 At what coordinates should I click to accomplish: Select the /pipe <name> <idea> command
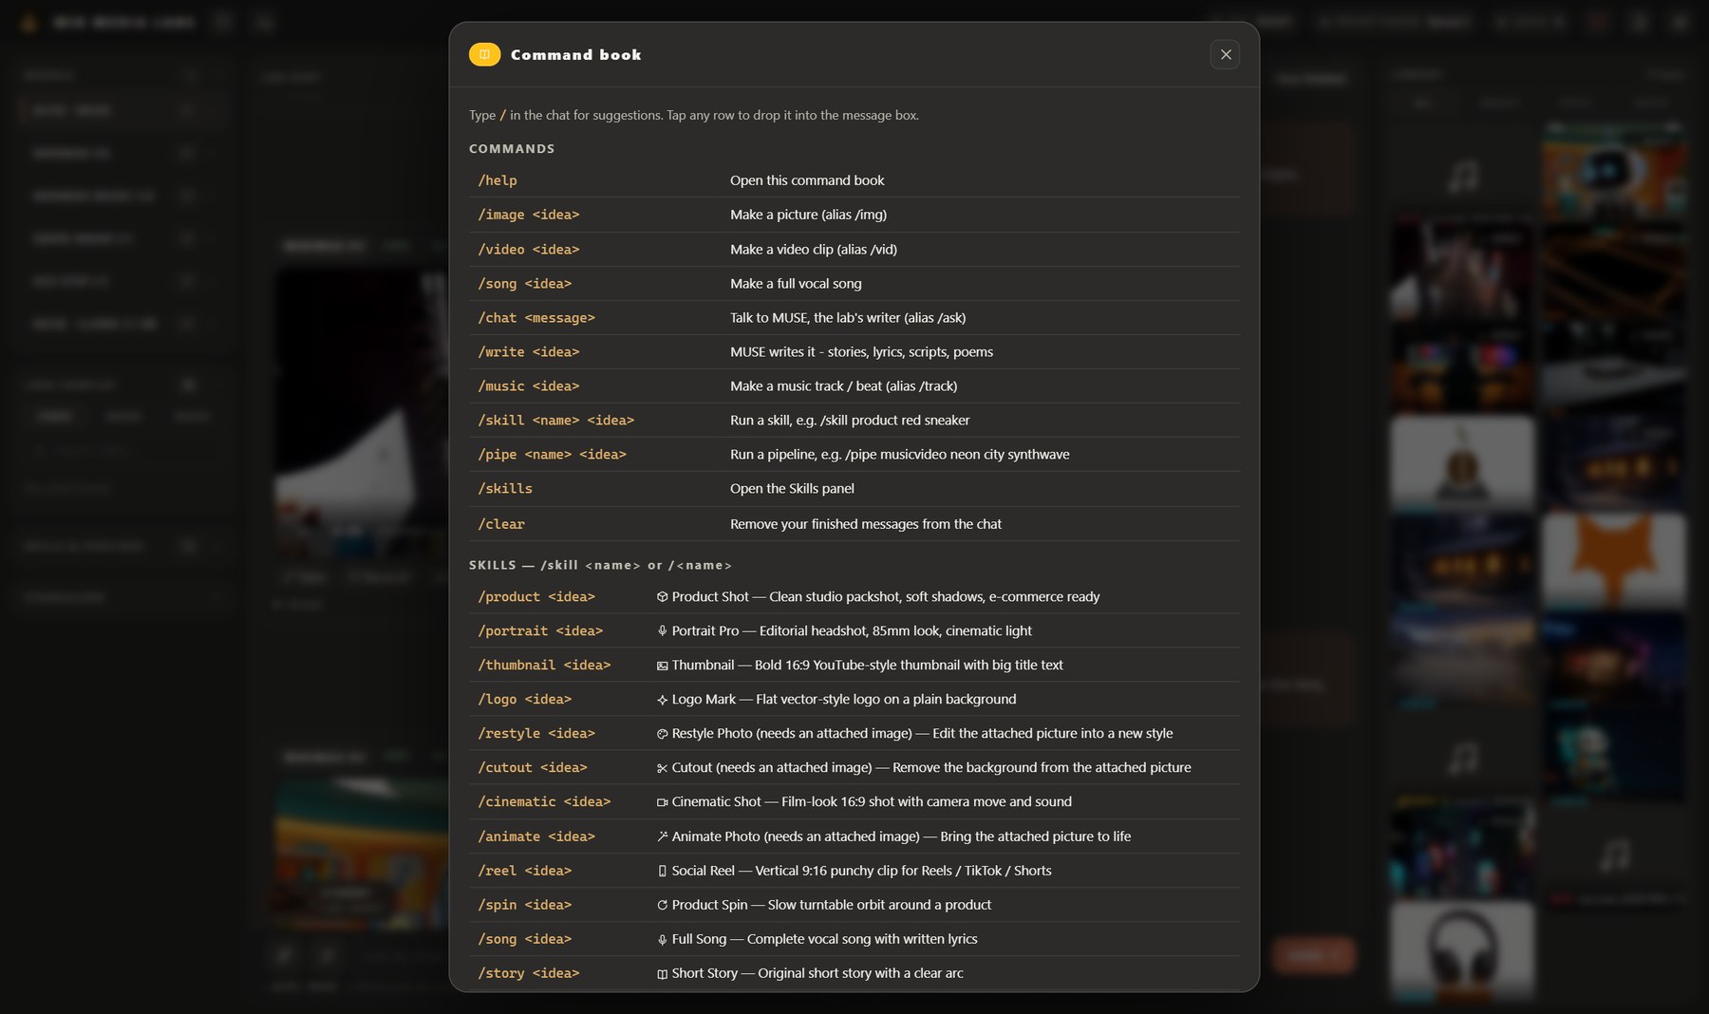854,455
